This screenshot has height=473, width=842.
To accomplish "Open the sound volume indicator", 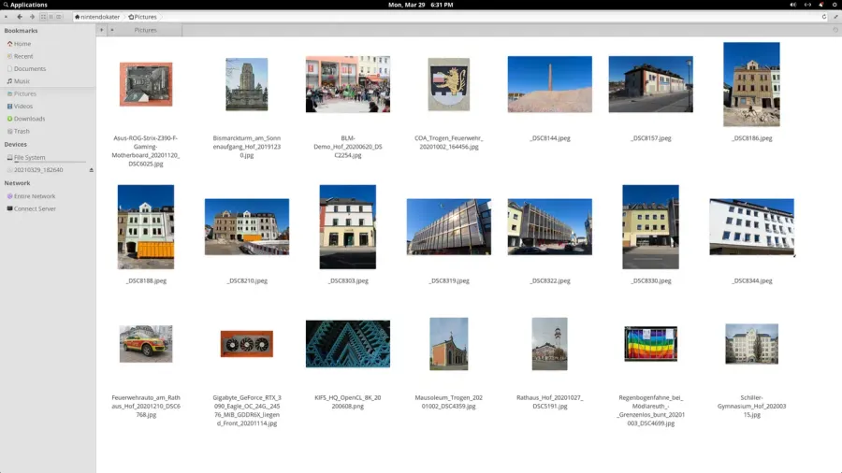I will (793, 5).
